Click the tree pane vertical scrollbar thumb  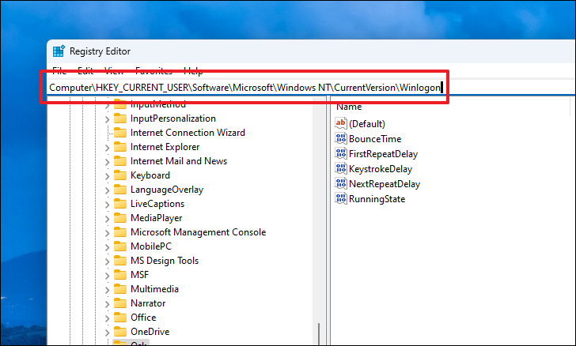319,334
